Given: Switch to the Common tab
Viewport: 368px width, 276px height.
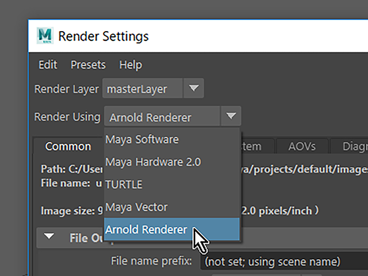Looking at the screenshot, I should click(68, 147).
